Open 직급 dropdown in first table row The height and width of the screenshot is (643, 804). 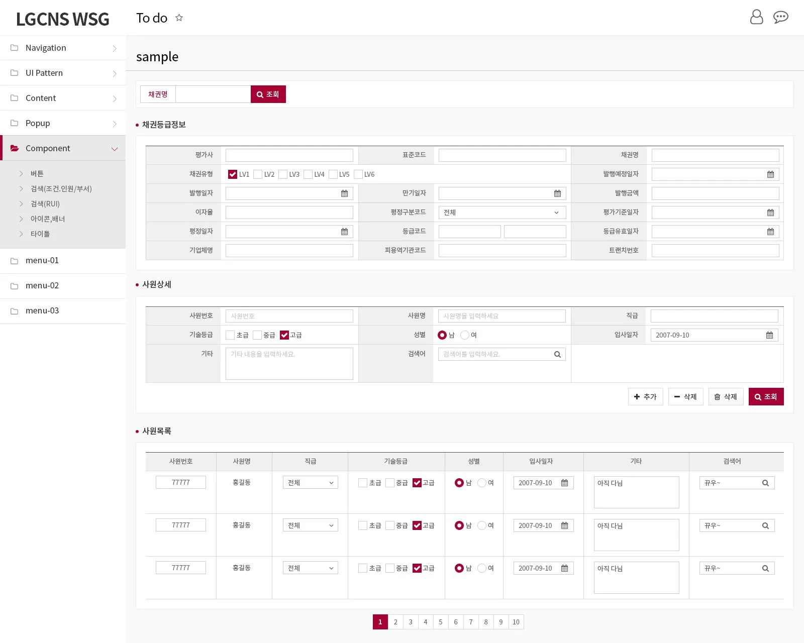310,482
